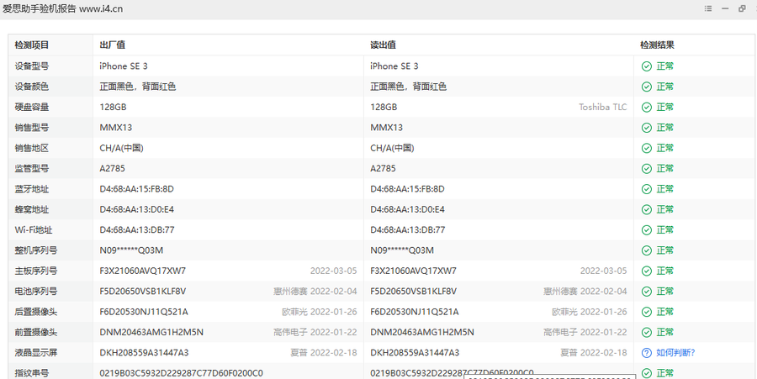Image resolution: width=757 pixels, height=379 pixels.
Task: Click the 检测结果 column header
Action: (x=657, y=45)
